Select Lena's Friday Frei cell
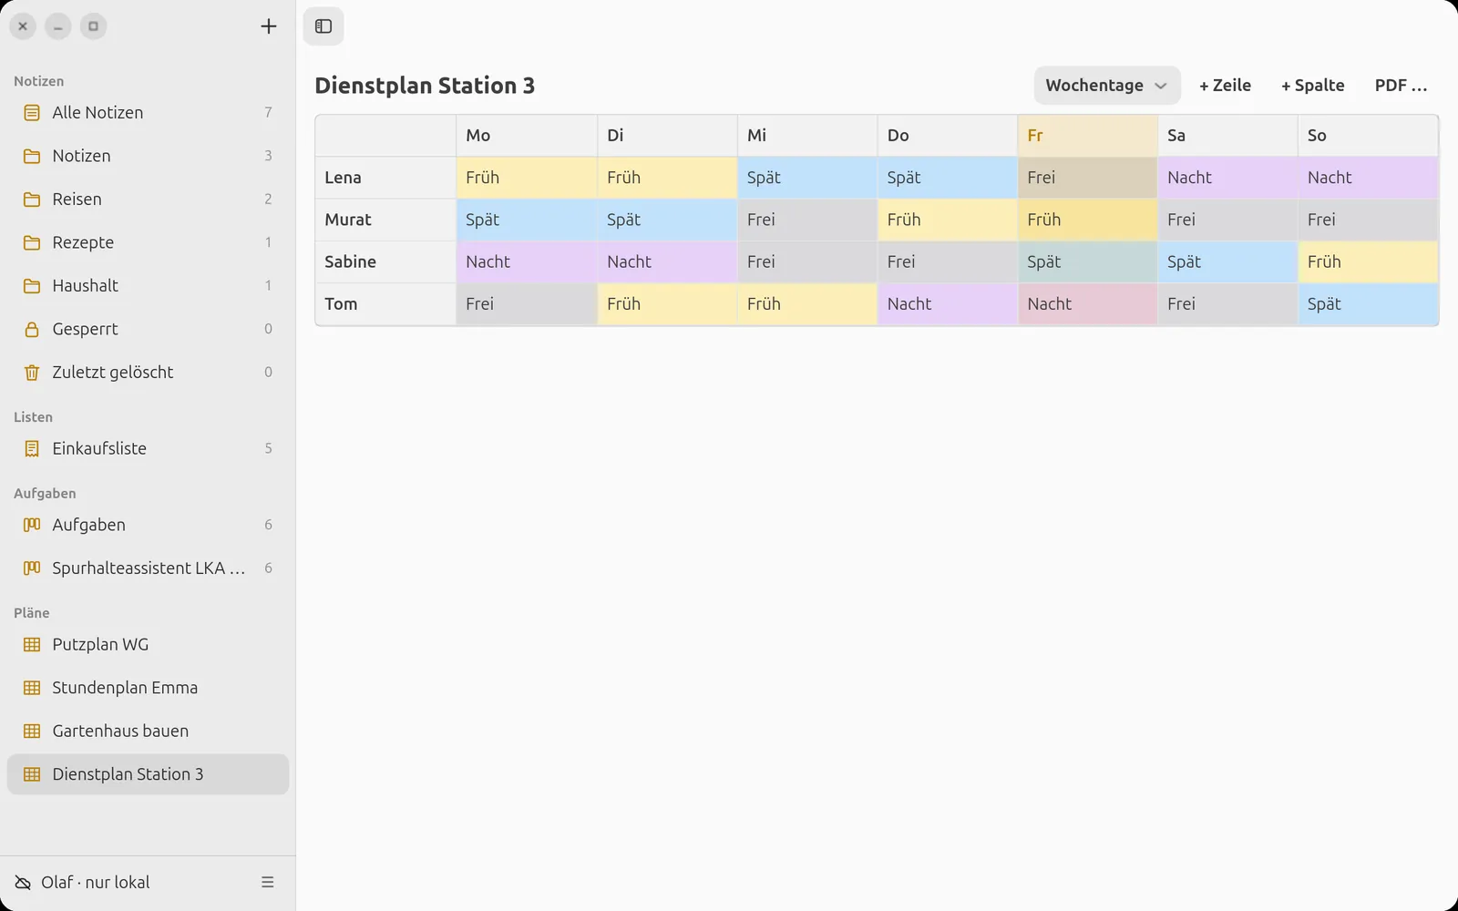 pyautogui.click(x=1087, y=178)
